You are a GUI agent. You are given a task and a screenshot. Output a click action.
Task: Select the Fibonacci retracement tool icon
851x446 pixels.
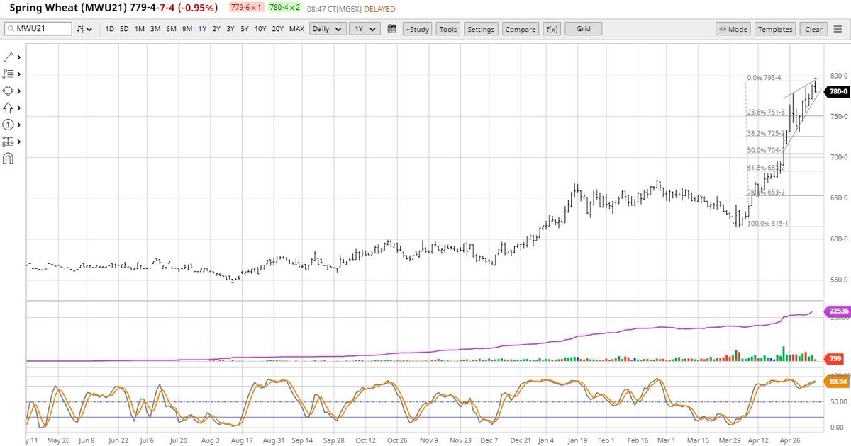point(9,74)
